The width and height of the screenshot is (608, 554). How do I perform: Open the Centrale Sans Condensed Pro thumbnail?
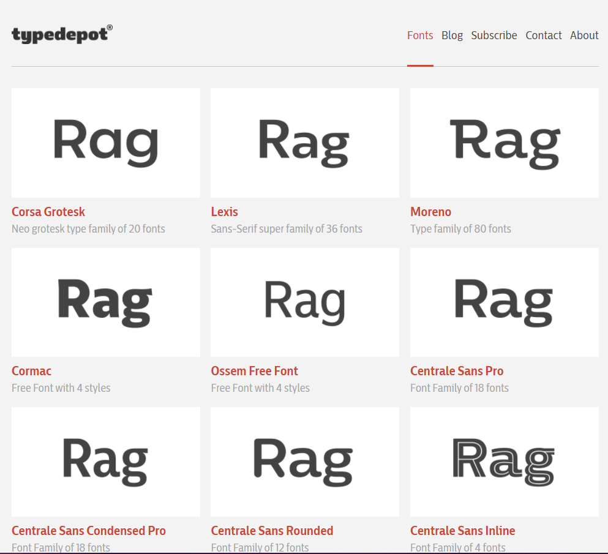click(x=106, y=462)
